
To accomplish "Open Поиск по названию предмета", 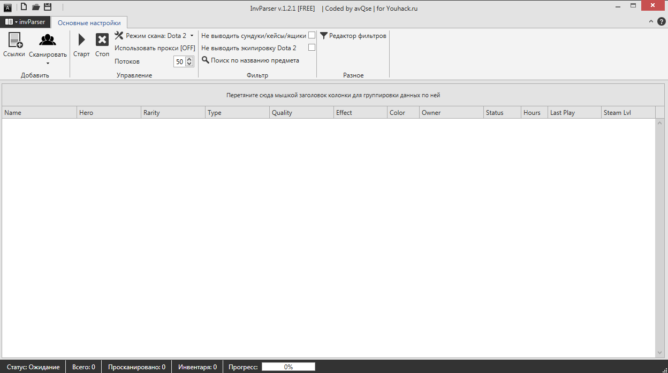I will (x=250, y=60).
